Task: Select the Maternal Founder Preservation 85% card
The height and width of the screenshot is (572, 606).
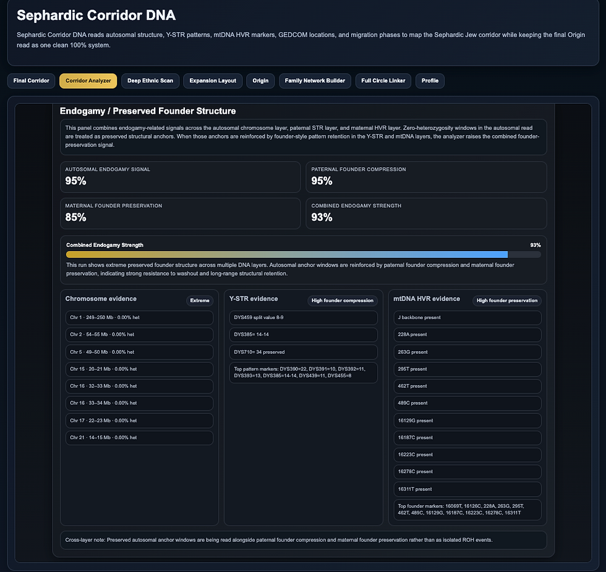Action: click(181, 213)
